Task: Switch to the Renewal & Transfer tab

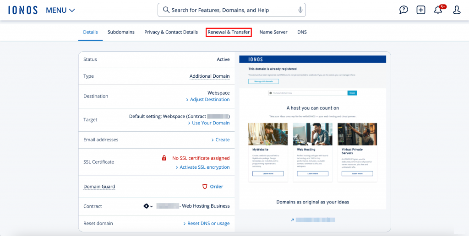Action: 229,32
